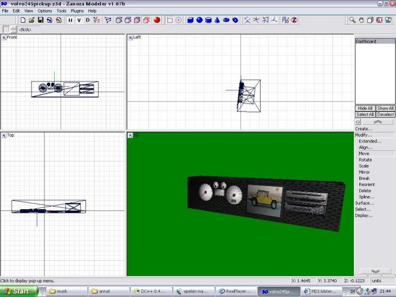Select the red sphere render icon

(157, 20)
